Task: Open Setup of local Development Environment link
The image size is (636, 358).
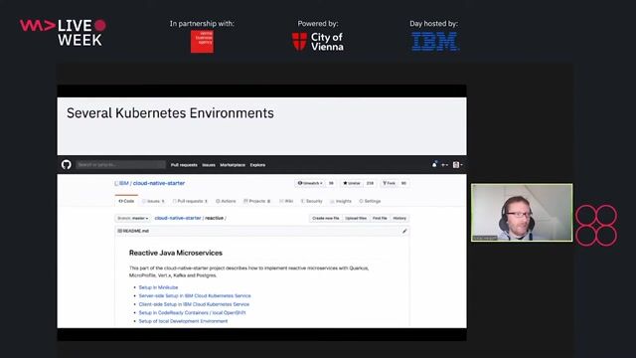Action: coord(183,321)
